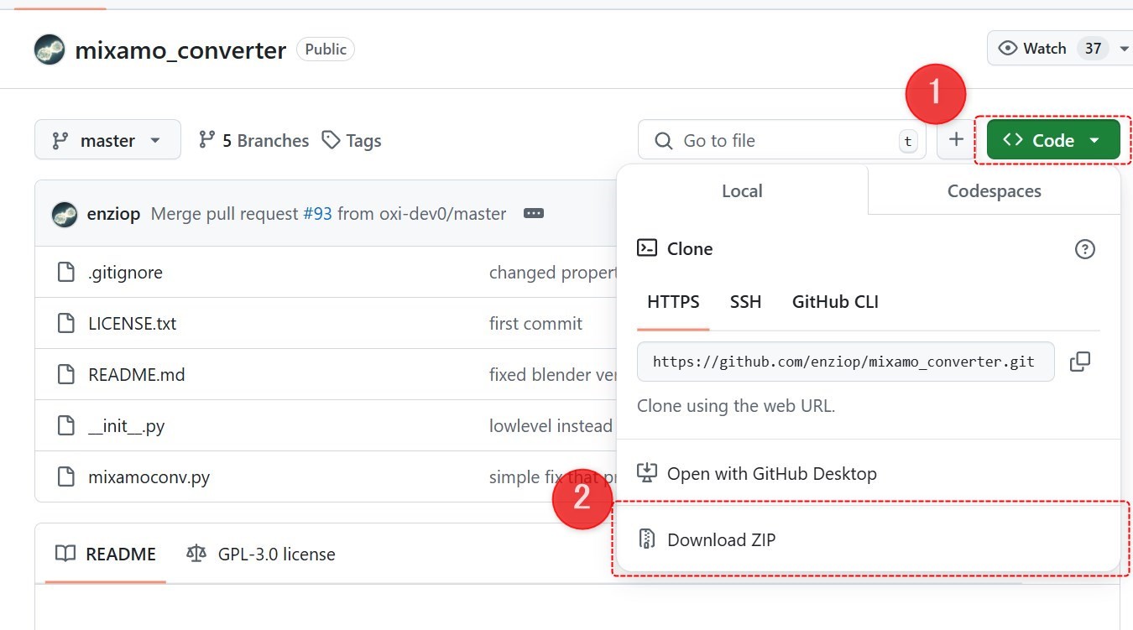Click the Code button dropdown caret
This screenshot has height=630, width=1133.
(x=1094, y=141)
